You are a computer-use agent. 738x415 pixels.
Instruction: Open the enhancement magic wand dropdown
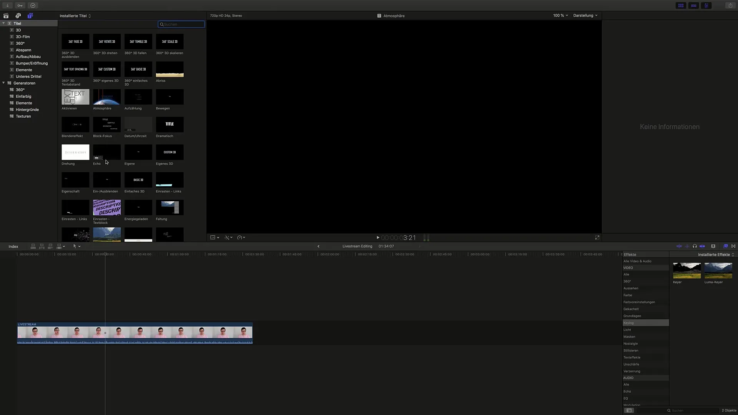(x=228, y=238)
